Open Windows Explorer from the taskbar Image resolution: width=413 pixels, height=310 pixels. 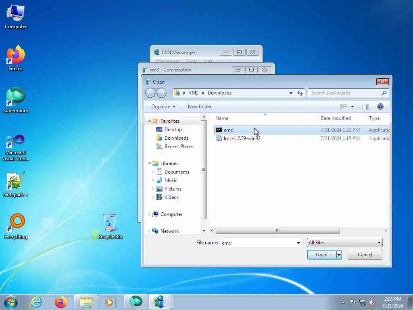click(86, 302)
